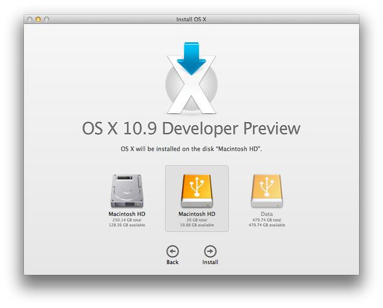The height and width of the screenshot is (308, 383).
Task: Click the "OS X 10.9 Developer Preview" heading
Action: point(191,129)
